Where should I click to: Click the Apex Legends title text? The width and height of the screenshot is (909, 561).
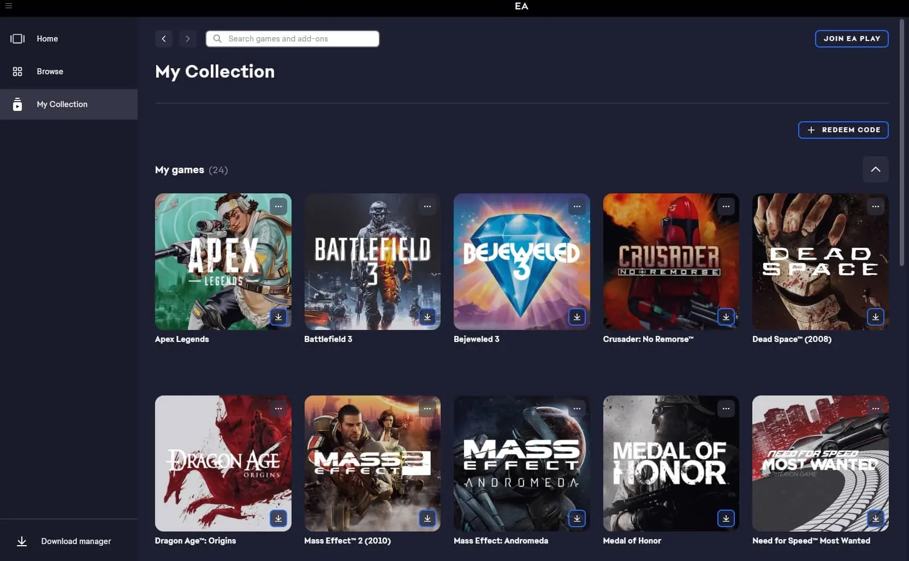182,339
